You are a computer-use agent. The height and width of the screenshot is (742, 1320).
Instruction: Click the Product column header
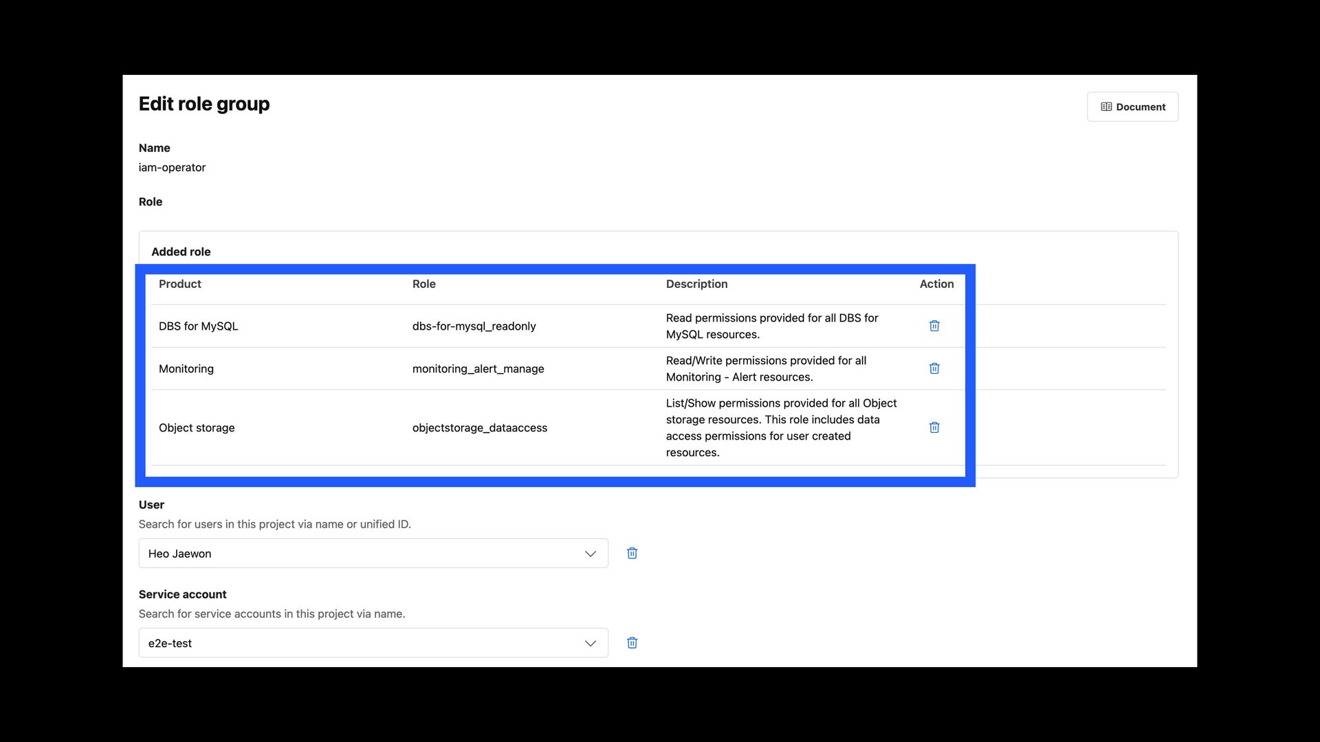point(180,284)
